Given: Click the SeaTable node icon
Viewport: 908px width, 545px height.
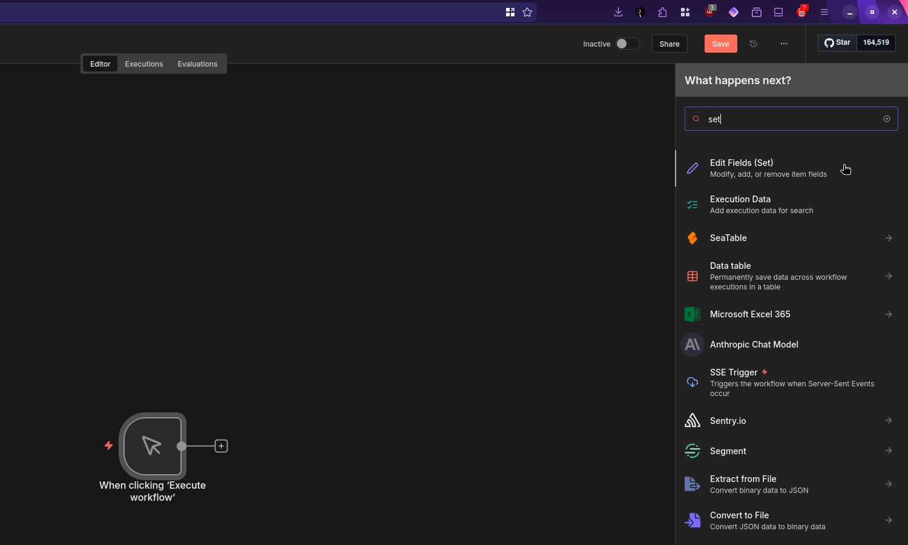Looking at the screenshot, I should pos(692,238).
